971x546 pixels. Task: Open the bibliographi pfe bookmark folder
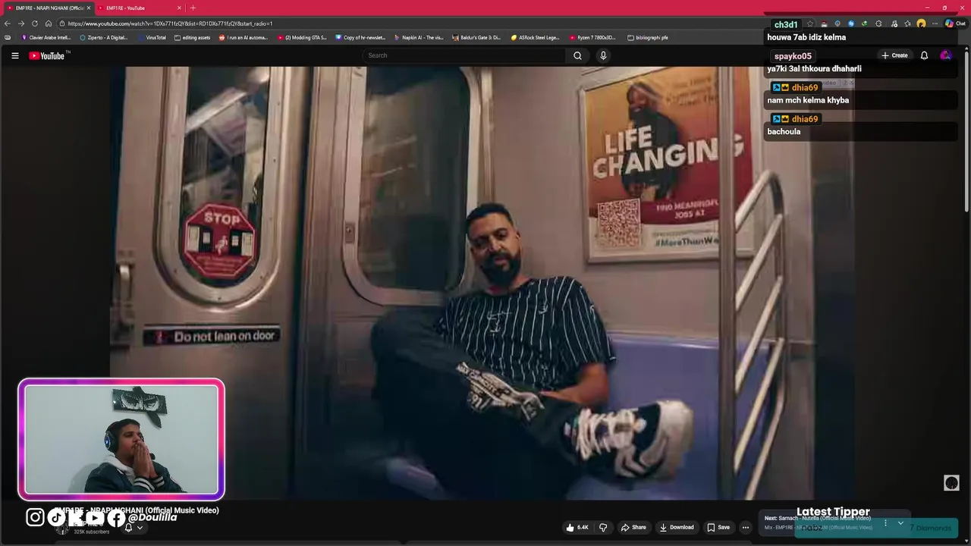(648, 37)
